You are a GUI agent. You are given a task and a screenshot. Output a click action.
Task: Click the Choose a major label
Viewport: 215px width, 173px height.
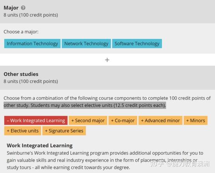21,32
